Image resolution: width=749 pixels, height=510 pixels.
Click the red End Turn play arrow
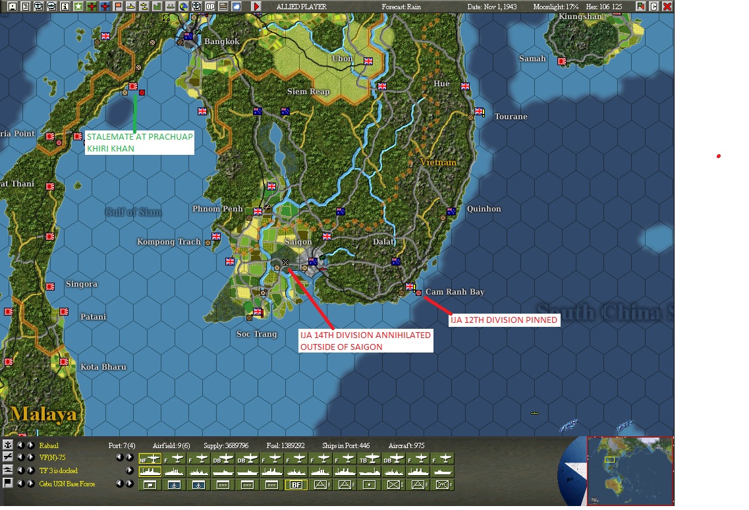(256, 6)
